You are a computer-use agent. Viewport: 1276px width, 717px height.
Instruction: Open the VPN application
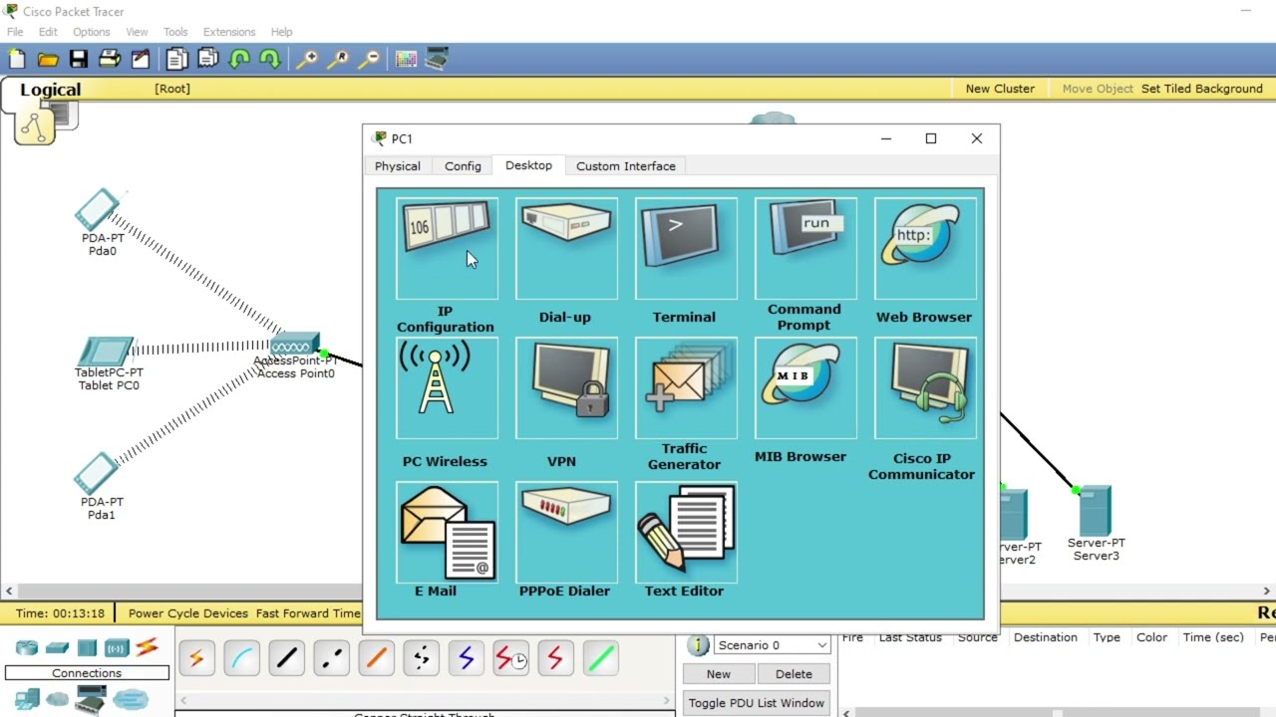click(x=566, y=387)
